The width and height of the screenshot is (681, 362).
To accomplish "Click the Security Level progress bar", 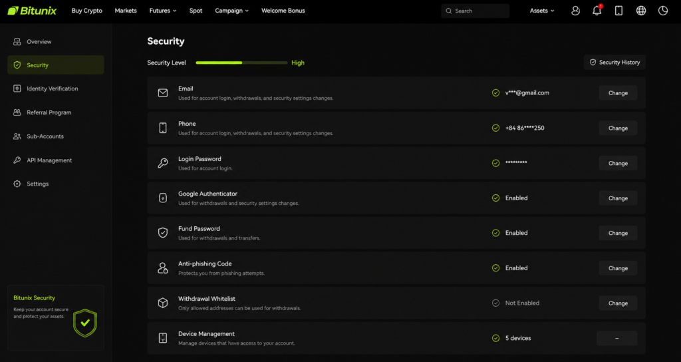I will click(241, 63).
